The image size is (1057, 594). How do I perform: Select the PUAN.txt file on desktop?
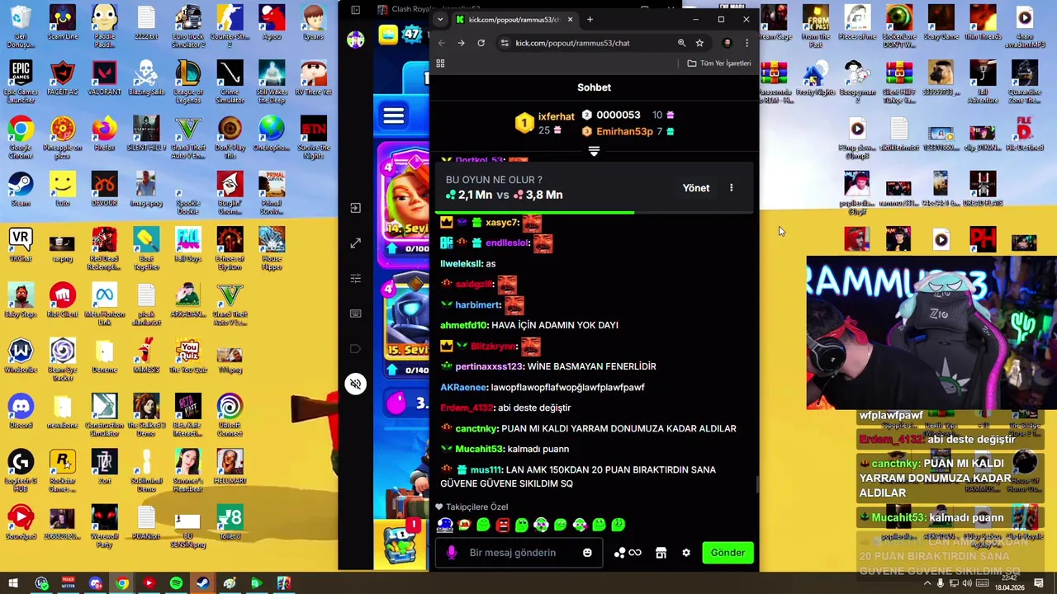pyautogui.click(x=146, y=523)
